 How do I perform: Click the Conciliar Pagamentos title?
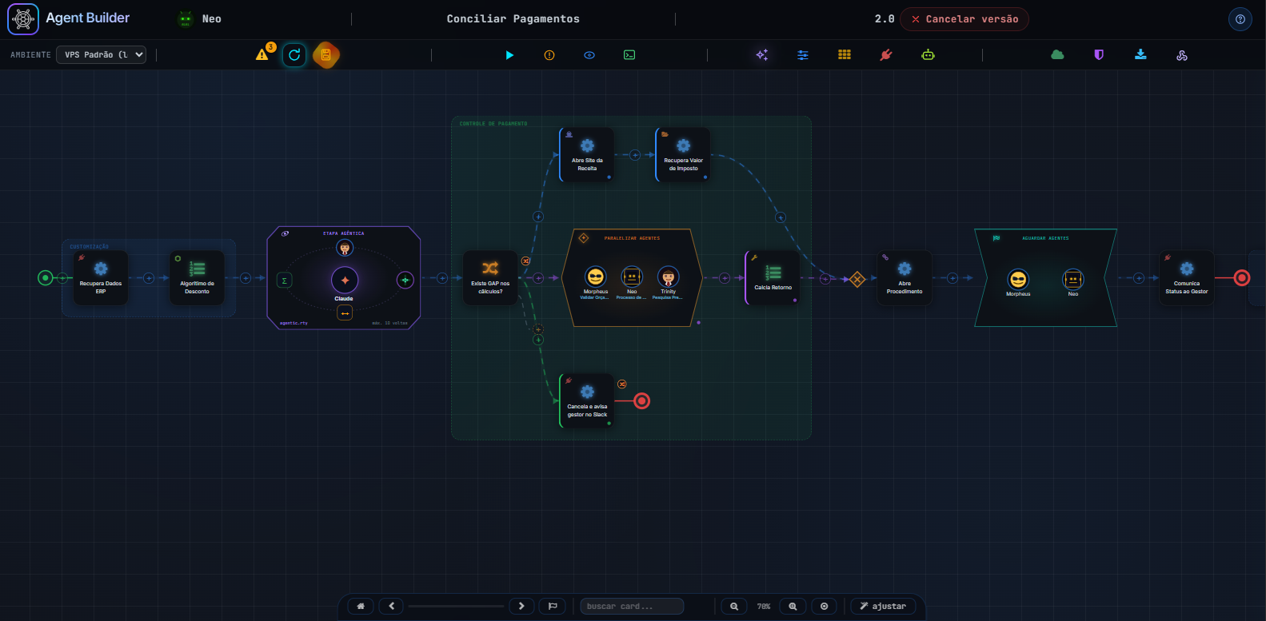pos(513,19)
